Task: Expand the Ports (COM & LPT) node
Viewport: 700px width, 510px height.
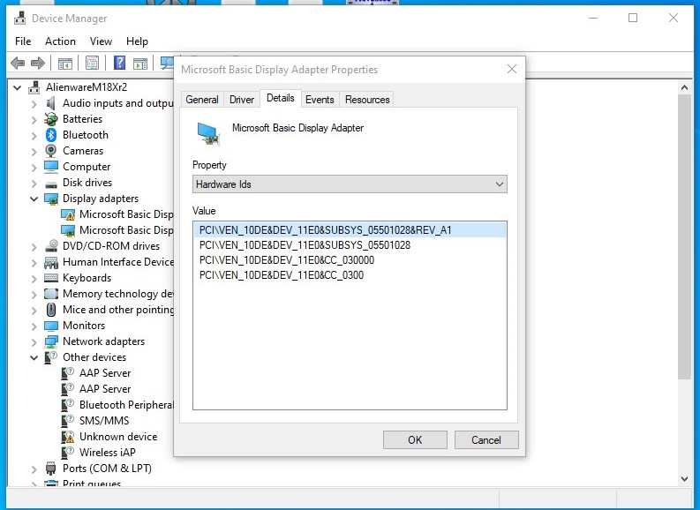Action: tap(34, 469)
